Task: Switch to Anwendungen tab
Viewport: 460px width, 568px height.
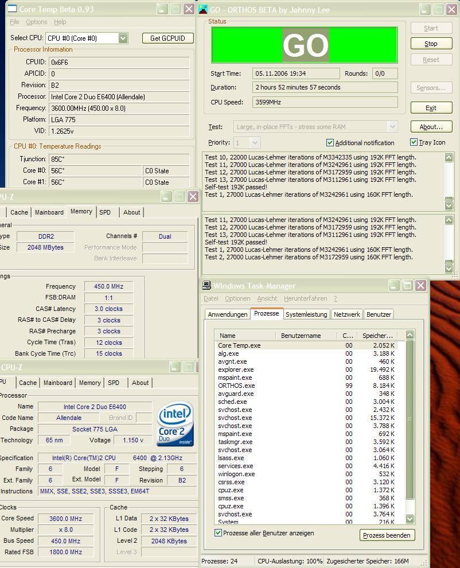Action: [x=228, y=314]
